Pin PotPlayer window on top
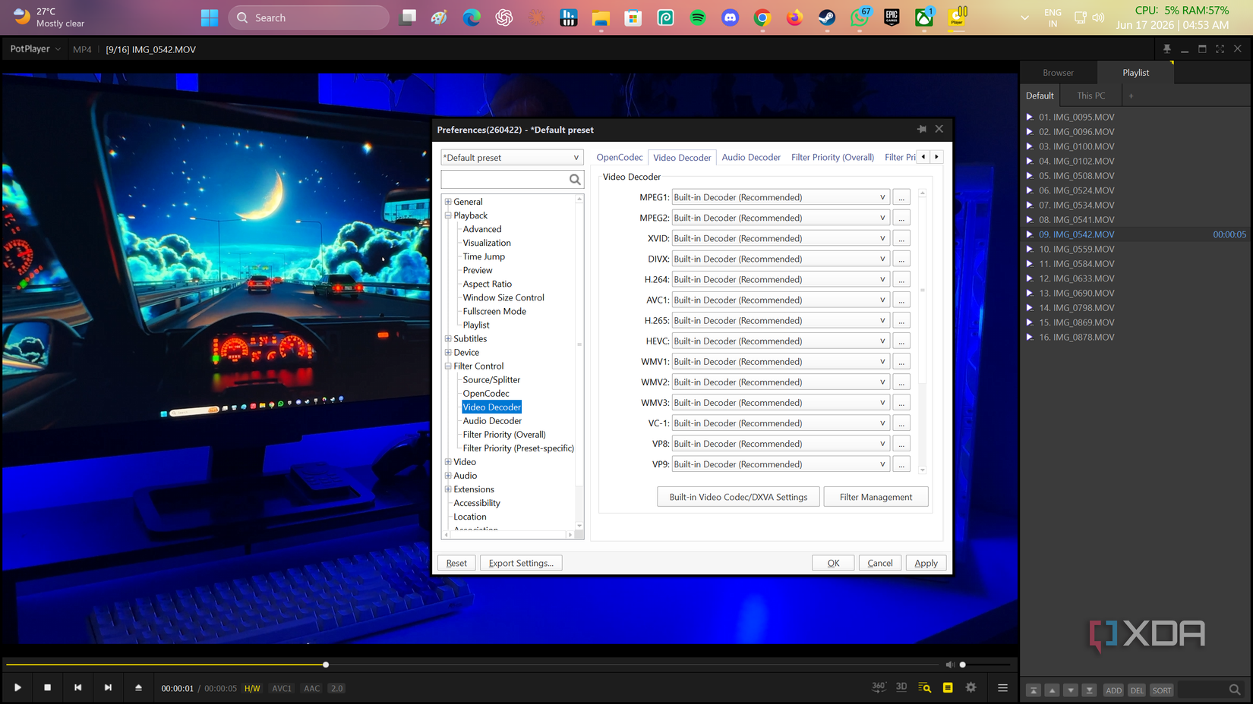Image resolution: width=1253 pixels, height=704 pixels. pos(1167,49)
